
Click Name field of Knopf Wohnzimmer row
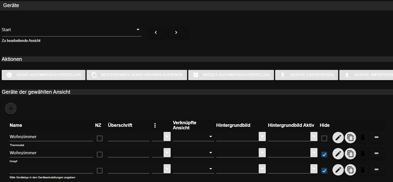tap(51, 153)
